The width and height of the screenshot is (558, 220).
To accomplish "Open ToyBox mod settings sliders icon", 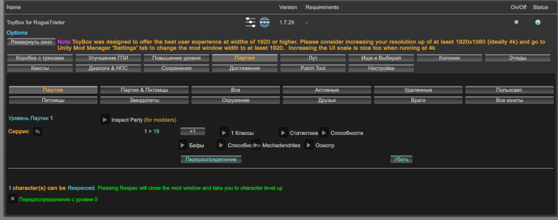I will point(250,22).
